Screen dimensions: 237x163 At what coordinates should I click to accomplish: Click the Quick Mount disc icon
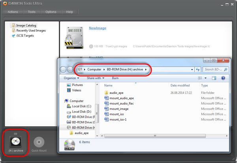click(39, 142)
